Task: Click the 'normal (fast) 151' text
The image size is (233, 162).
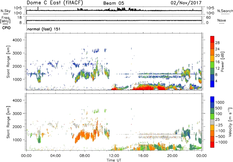Action: pyautogui.click(x=44, y=29)
